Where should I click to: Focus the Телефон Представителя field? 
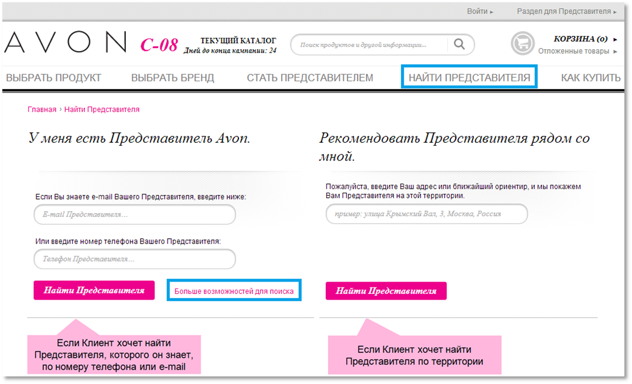tap(135, 259)
